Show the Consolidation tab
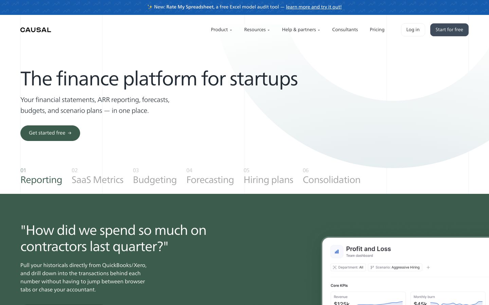This screenshot has width=489, height=305. pyautogui.click(x=331, y=176)
